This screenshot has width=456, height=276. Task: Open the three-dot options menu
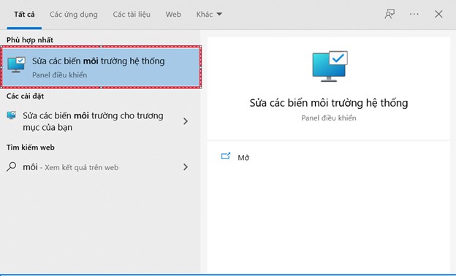point(414,14)
